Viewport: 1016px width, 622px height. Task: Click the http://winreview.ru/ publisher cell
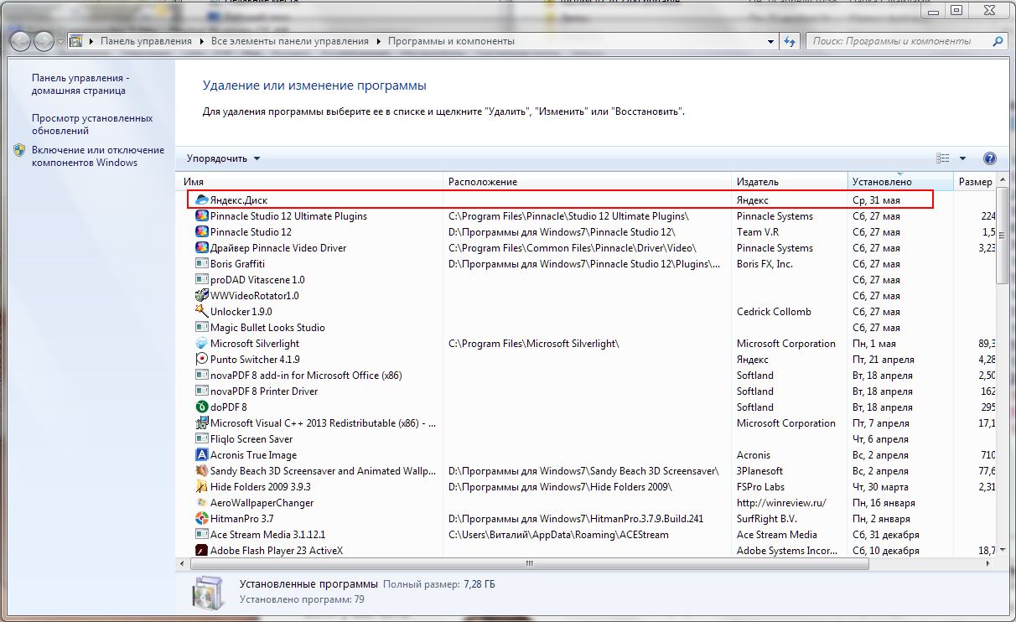(781, 503)
